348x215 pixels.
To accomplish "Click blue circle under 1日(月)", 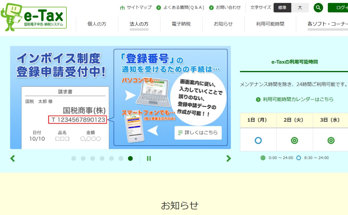I will (258, 141).
